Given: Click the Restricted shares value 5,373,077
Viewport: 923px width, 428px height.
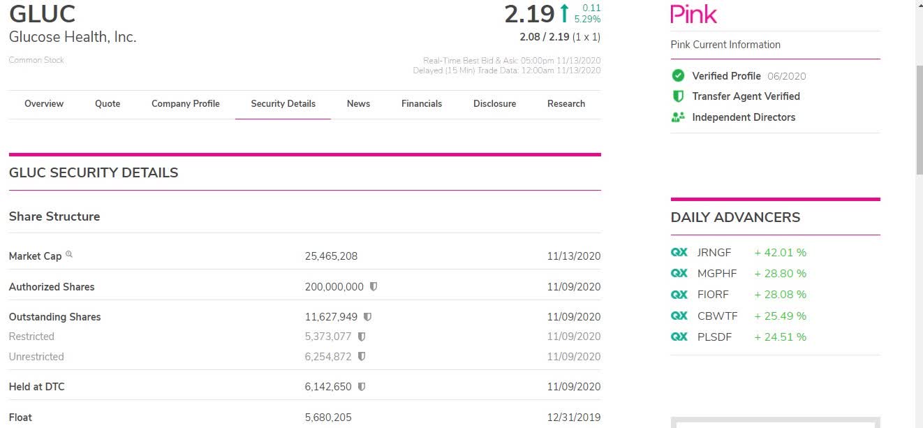Looking at the screenshot, I should (328, 337).
